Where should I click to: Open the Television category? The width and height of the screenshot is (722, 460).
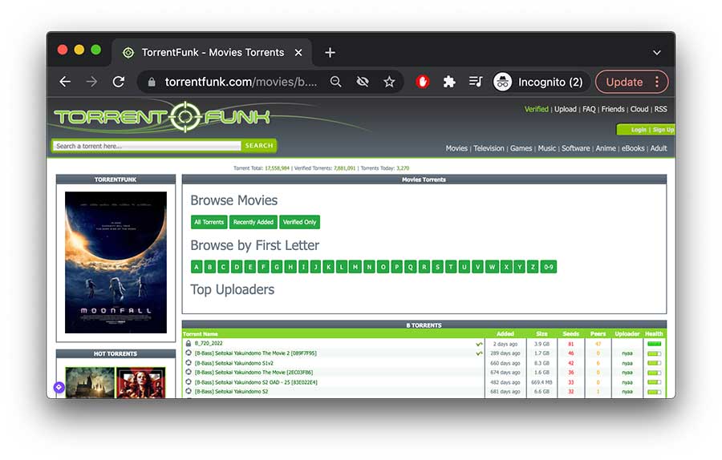(x=489, y=148)
